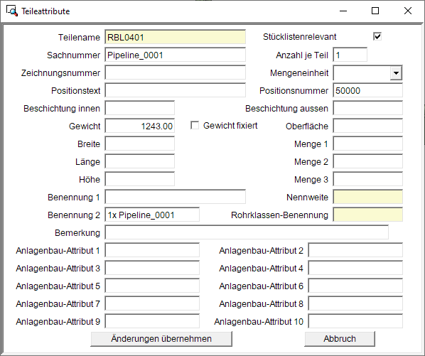Screen dimensions: 425x356
Task: Enable the Gewicht fixiert checkbox
Action: click(x=195, y=126)
